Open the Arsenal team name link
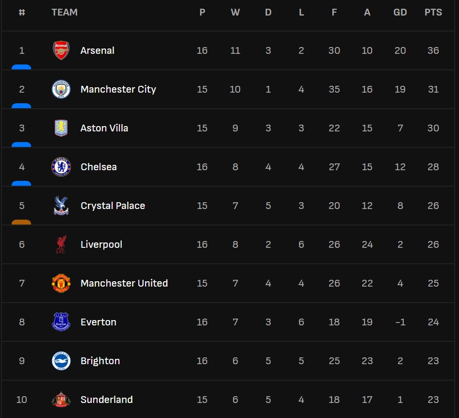Image resolution: width=459 pixels, height=418 pixels. pyautogui.click(x=98, y=50)
